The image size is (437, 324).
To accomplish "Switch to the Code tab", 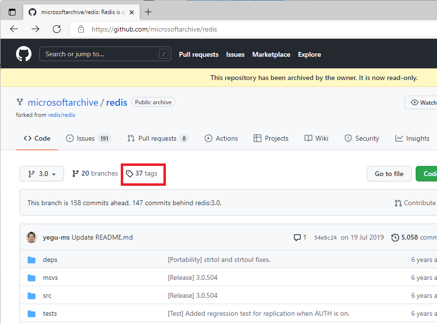I will click(x=37, y=138).
